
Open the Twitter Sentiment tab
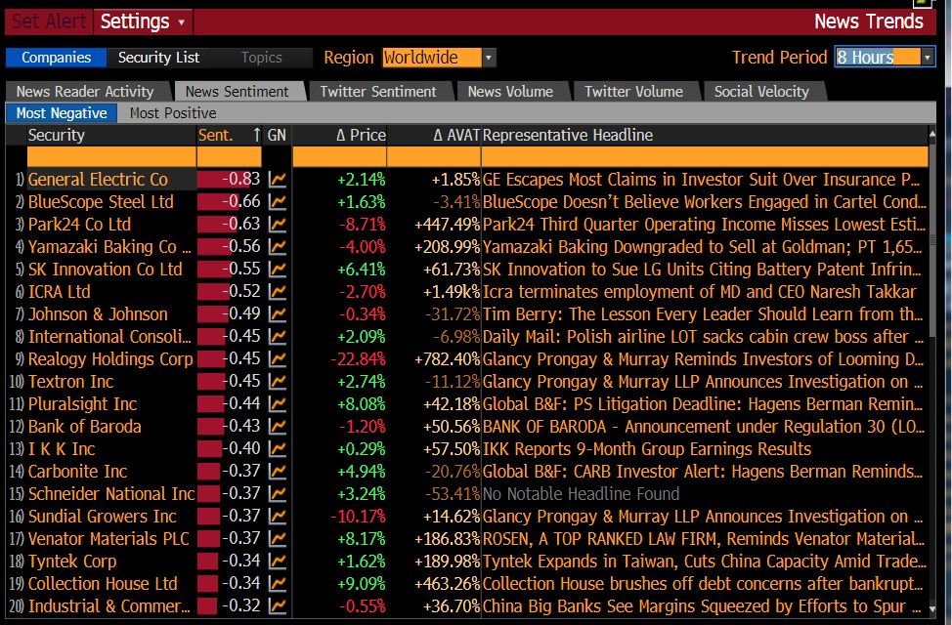point(378,92)
